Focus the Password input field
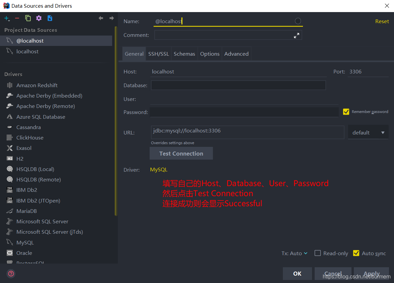Image resolution: width=394 pixels, height=283 pixels. 244,112
